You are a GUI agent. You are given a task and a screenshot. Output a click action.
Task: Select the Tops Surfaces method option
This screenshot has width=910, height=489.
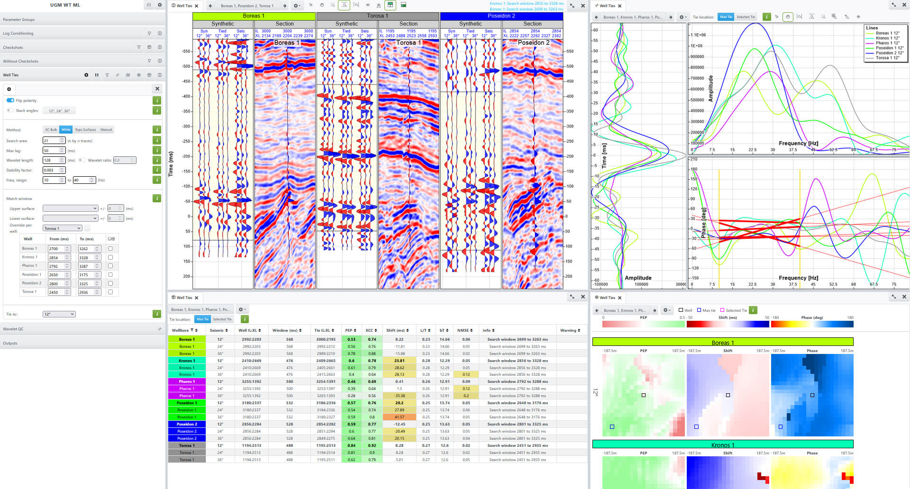[85, 130]
